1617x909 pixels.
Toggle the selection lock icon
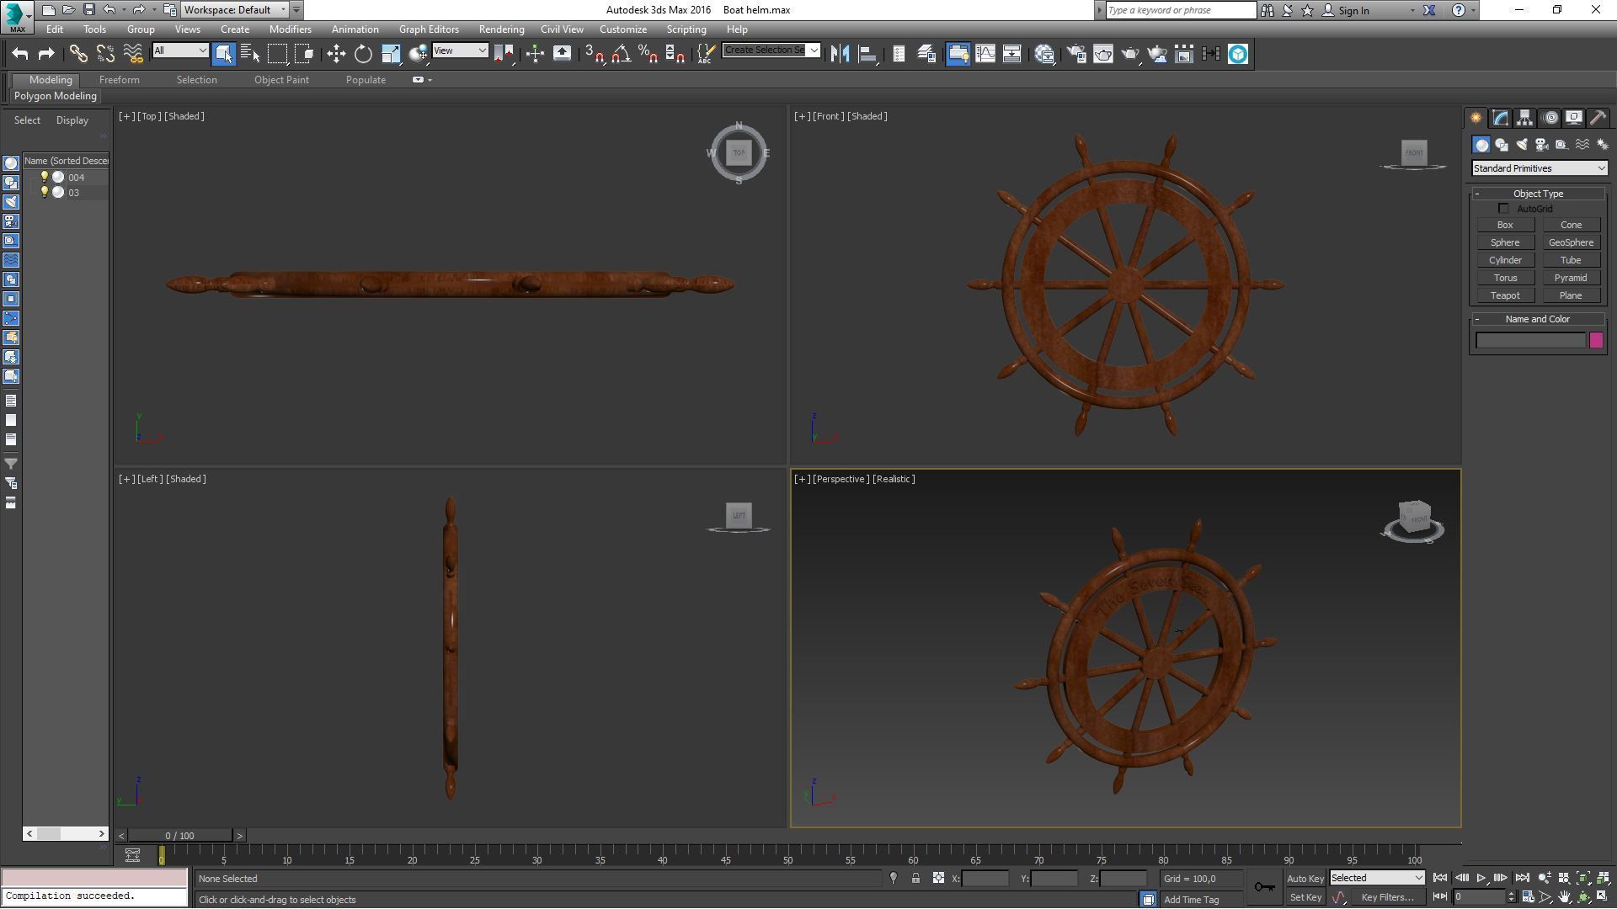915,879
